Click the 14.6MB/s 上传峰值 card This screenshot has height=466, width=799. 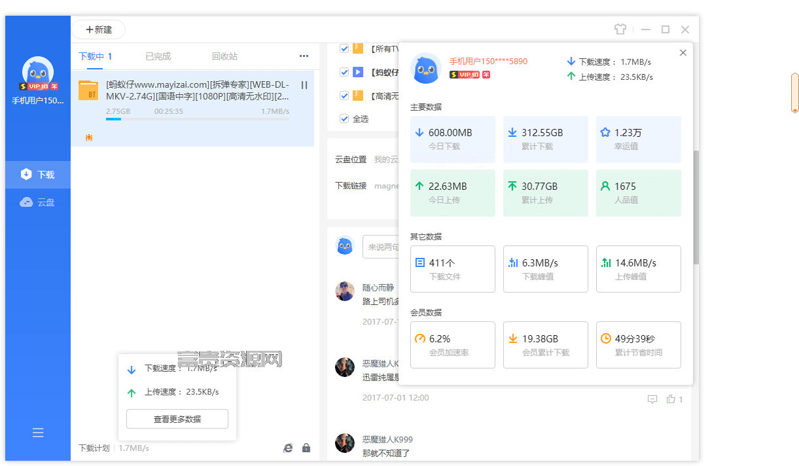[639, 269]
